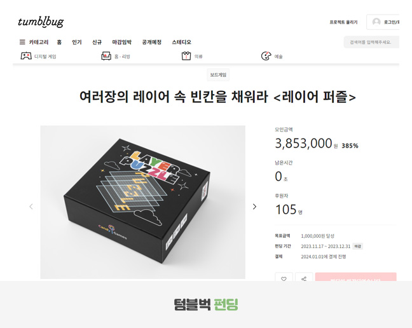
Task: Click the pink funding closed button
Action: click(x=356, y=277)
